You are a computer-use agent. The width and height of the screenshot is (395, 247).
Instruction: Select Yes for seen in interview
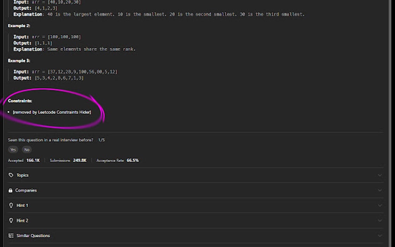pyautogui.click(x=13, y=149)
